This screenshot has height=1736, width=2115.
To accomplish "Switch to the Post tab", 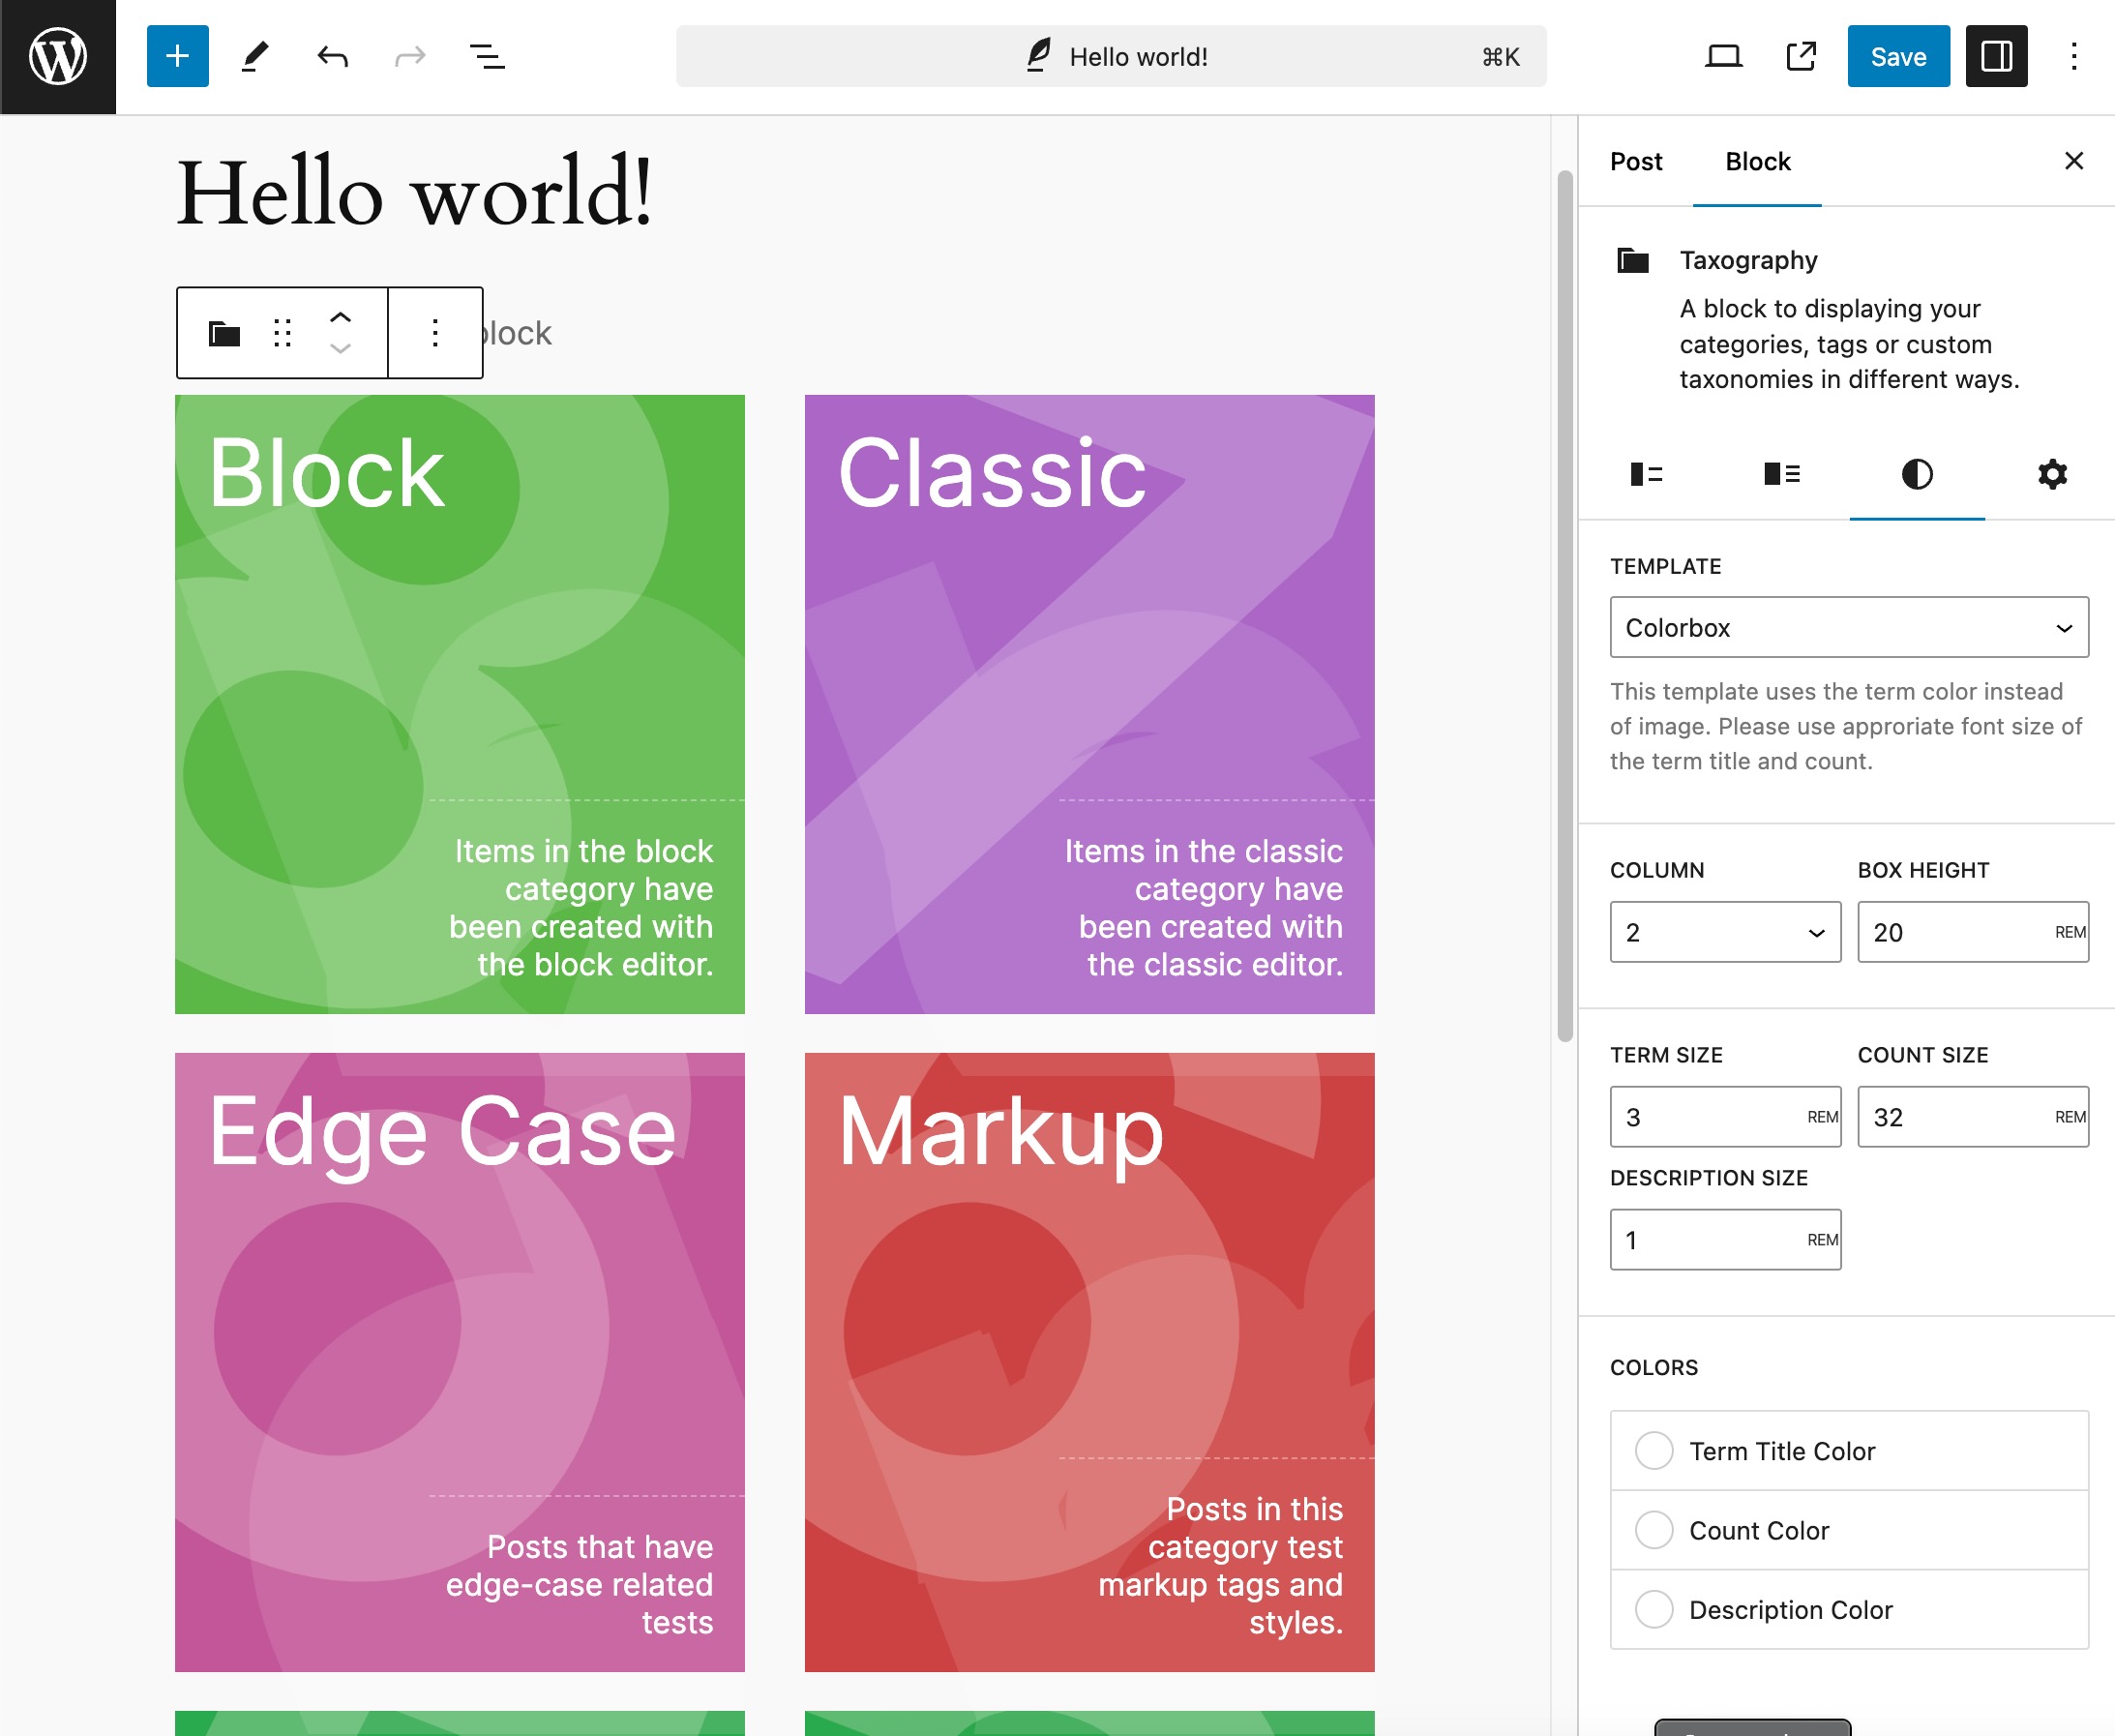I will tap(1635, 162).
